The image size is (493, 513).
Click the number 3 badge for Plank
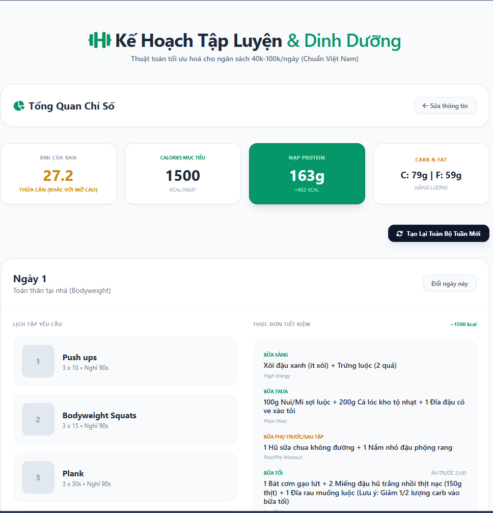coord(38,477)
